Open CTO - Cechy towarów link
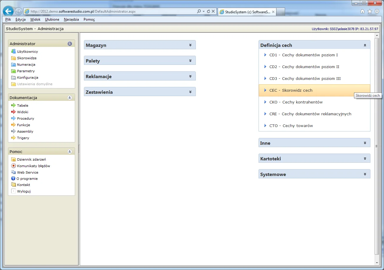 pyautogui.click(x=291, y=126)
